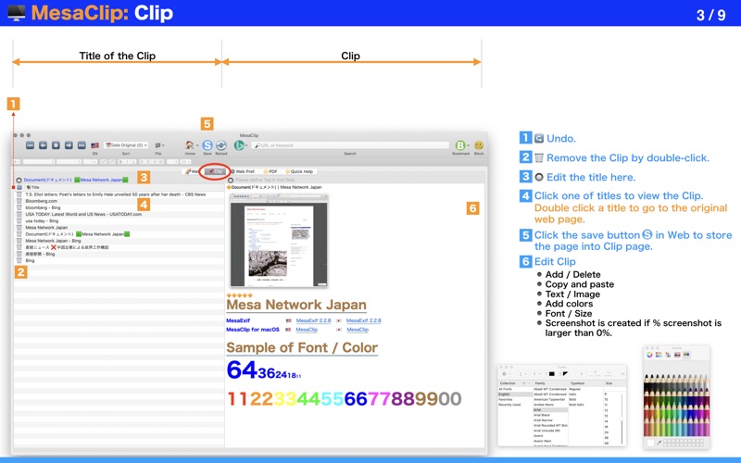Switch to the Web Pref. tab
This screenshot has width=741, height=463.
[243, 171]
